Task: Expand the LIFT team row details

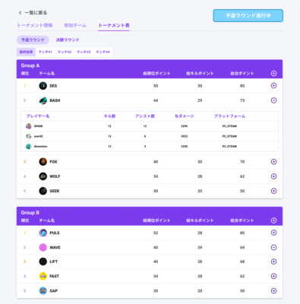Action: [x=273, y=261]
